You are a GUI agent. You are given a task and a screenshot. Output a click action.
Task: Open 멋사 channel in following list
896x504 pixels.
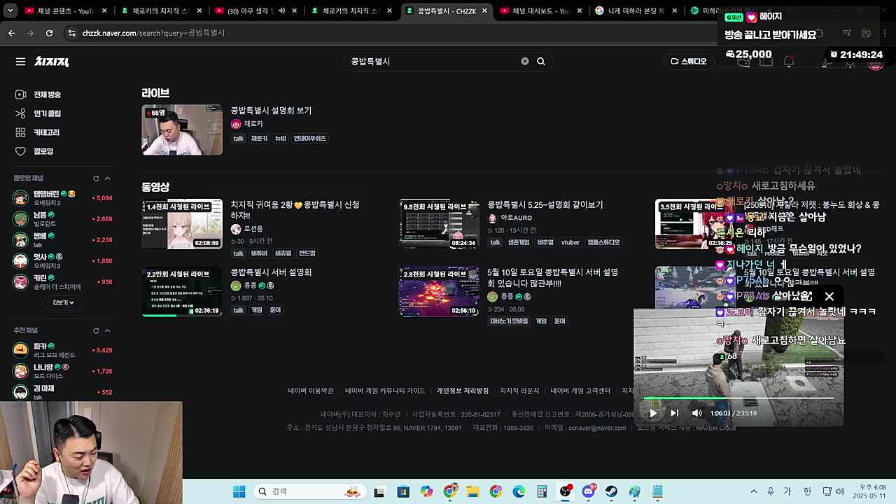(x=63, y=261)
